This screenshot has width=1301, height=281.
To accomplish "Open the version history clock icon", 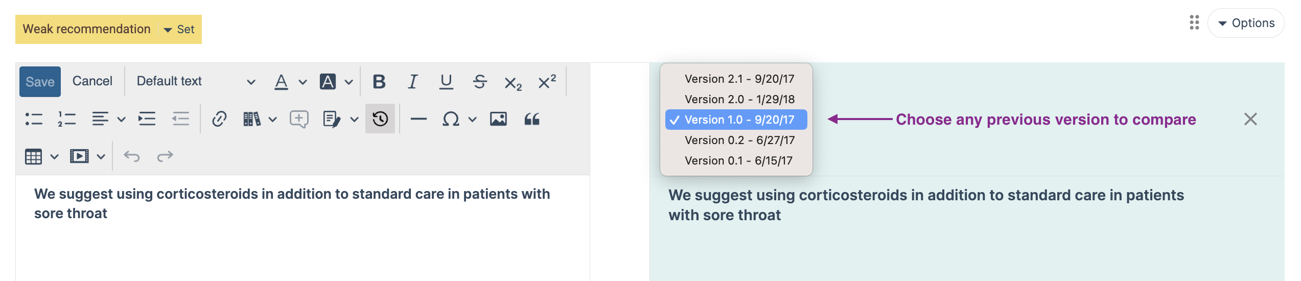I will [x=380, y=119].
